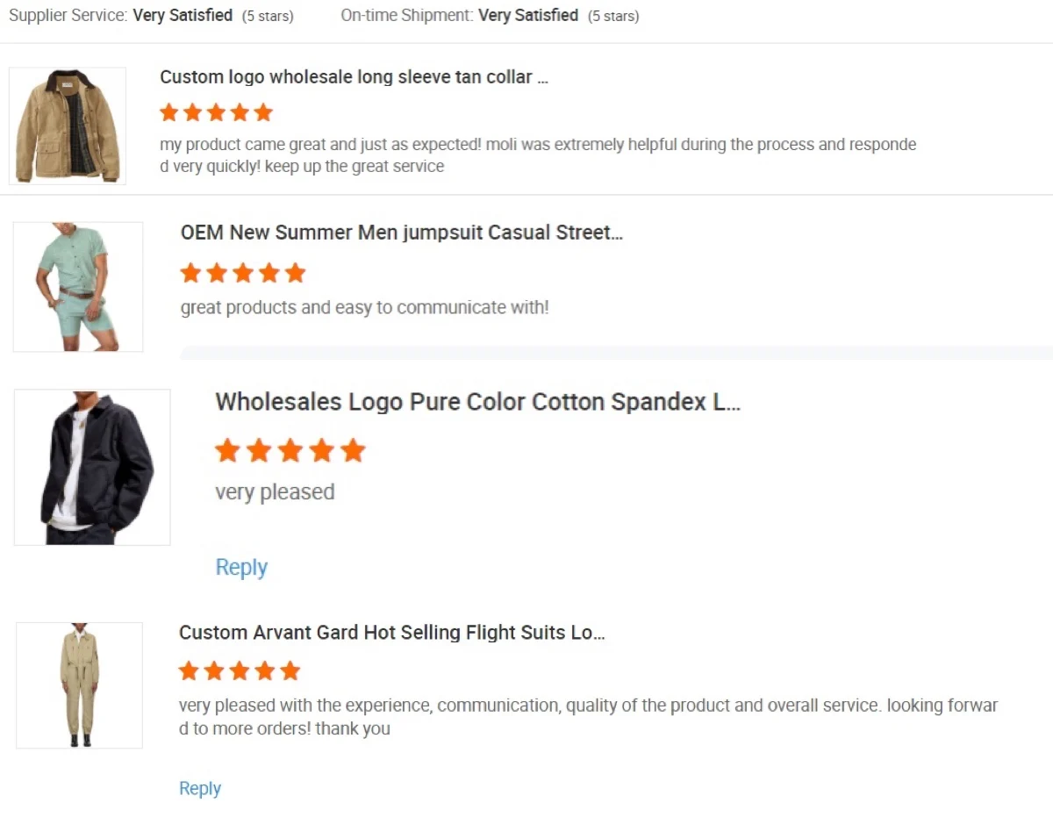Open the tan collar jacket thumbnail
1053x817 pixels.
click(x=68, y=125)
